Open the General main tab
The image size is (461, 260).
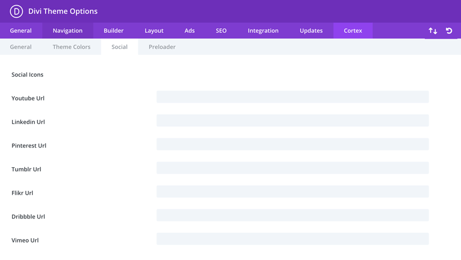click(x=21, y=31)
